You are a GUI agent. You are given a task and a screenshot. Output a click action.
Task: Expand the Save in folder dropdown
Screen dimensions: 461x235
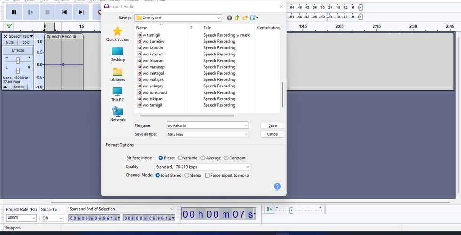[x=219, y=18]
